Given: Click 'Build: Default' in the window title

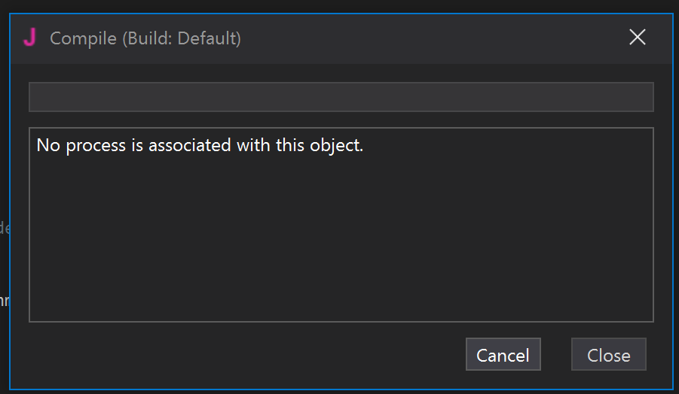Looking at the screenshot, I should pos(181,38).
